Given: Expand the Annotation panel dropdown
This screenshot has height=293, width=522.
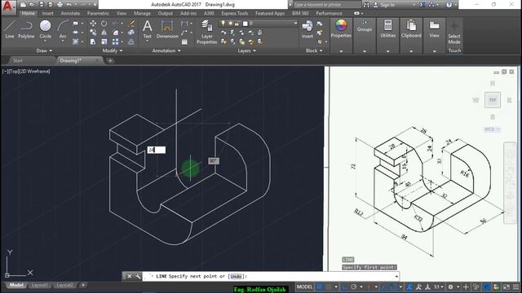Looking at the screenshot, I should tap(166, 50).
